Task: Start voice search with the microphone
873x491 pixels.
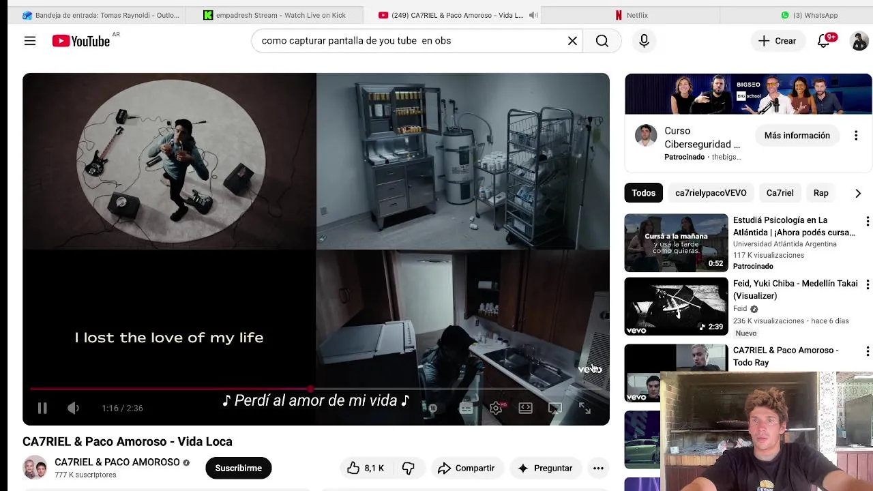Action: pyautogui.click(x=644, y=41)
